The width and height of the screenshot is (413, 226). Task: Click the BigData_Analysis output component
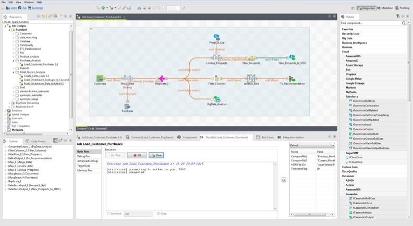[216, 99]
